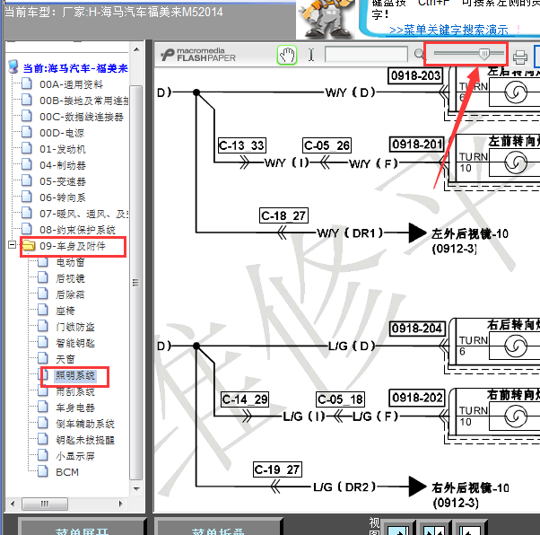Click the first view layout icon
The width and height of the screenshot is (540, 535).
pos(398,529)
